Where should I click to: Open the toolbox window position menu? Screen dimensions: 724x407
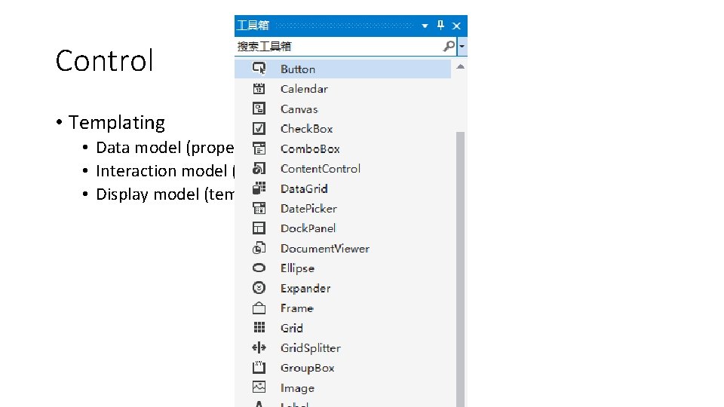(425, 26)
